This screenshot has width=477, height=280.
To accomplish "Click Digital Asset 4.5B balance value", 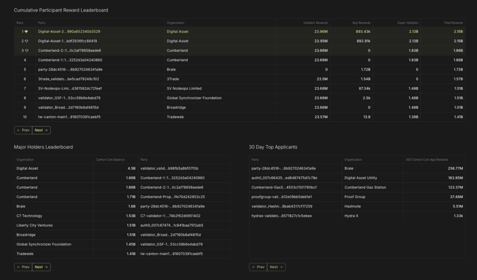I will click(131, 168).
